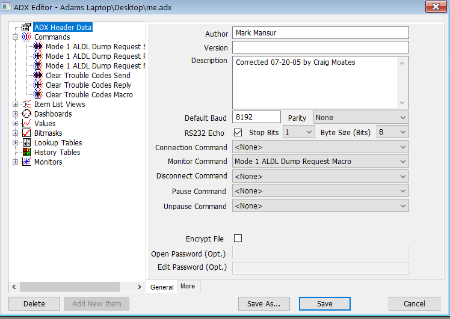Collapse the Commands tree node
The image size is (450, 319).
(16, 37)
